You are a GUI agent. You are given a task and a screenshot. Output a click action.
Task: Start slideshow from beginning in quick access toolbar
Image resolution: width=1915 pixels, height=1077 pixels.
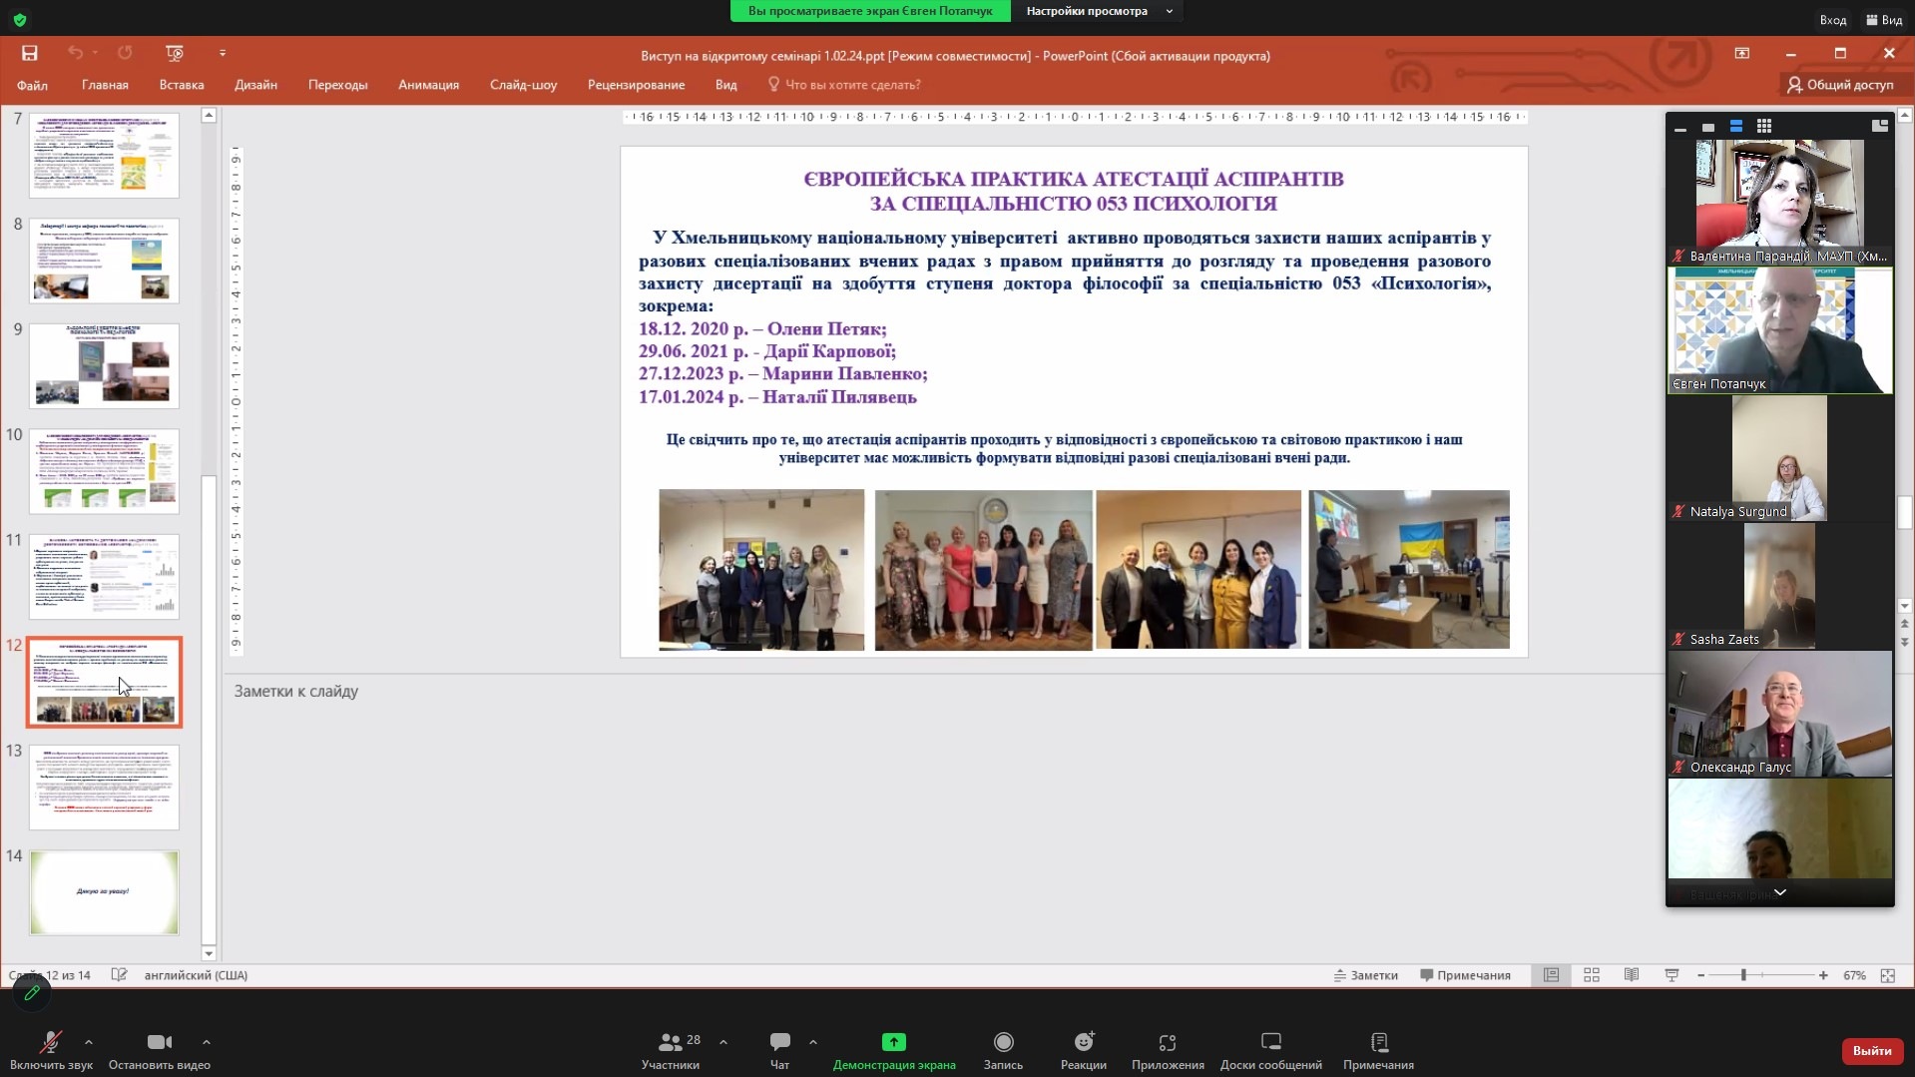(175, 53)
